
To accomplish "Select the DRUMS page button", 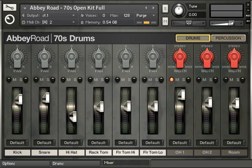I will (193, 38).
